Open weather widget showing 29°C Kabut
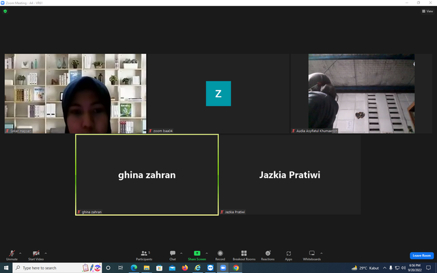 (365, 268)
